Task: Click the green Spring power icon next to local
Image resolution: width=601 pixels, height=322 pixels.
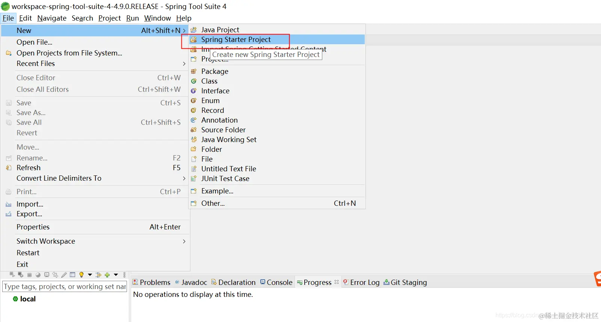Action: coord(15,299)
